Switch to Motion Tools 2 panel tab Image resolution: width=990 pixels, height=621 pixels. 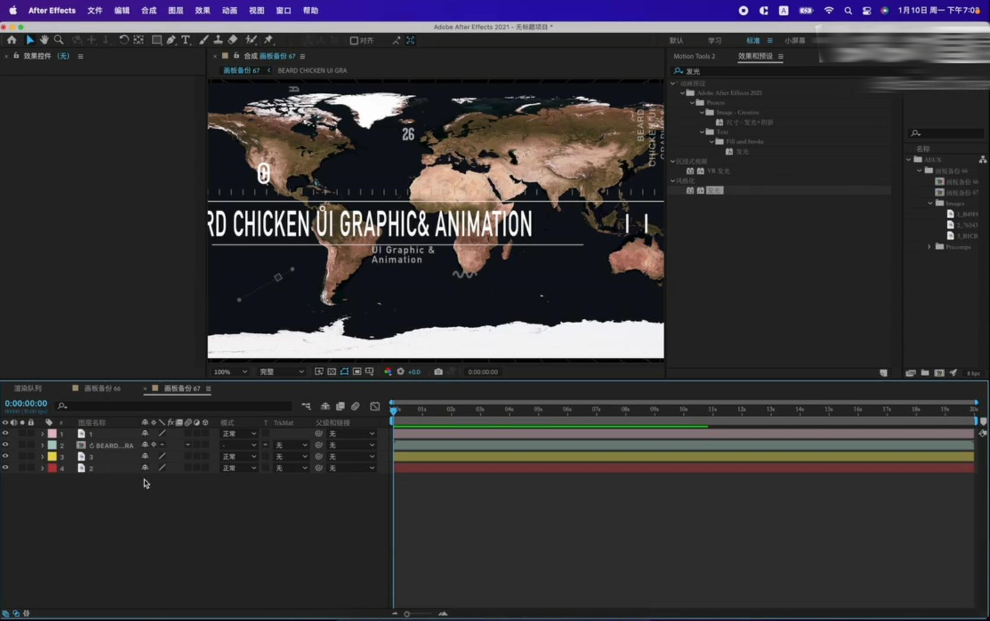click(694, 56)
